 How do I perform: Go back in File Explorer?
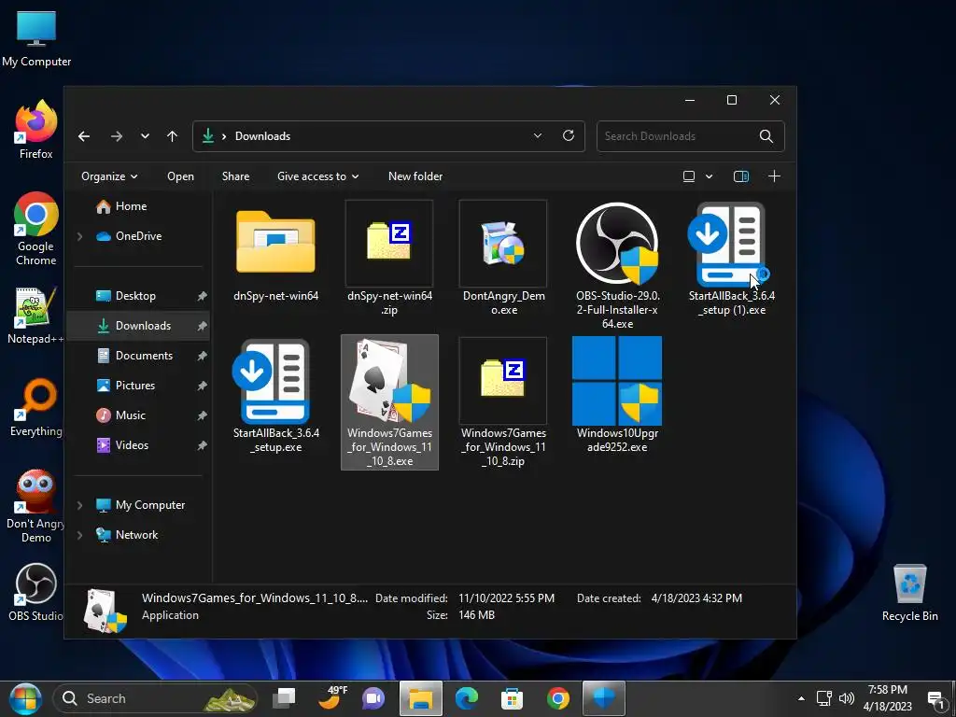(x=84, y=136)
